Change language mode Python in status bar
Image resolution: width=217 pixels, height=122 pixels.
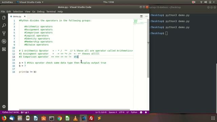point(134,112)
